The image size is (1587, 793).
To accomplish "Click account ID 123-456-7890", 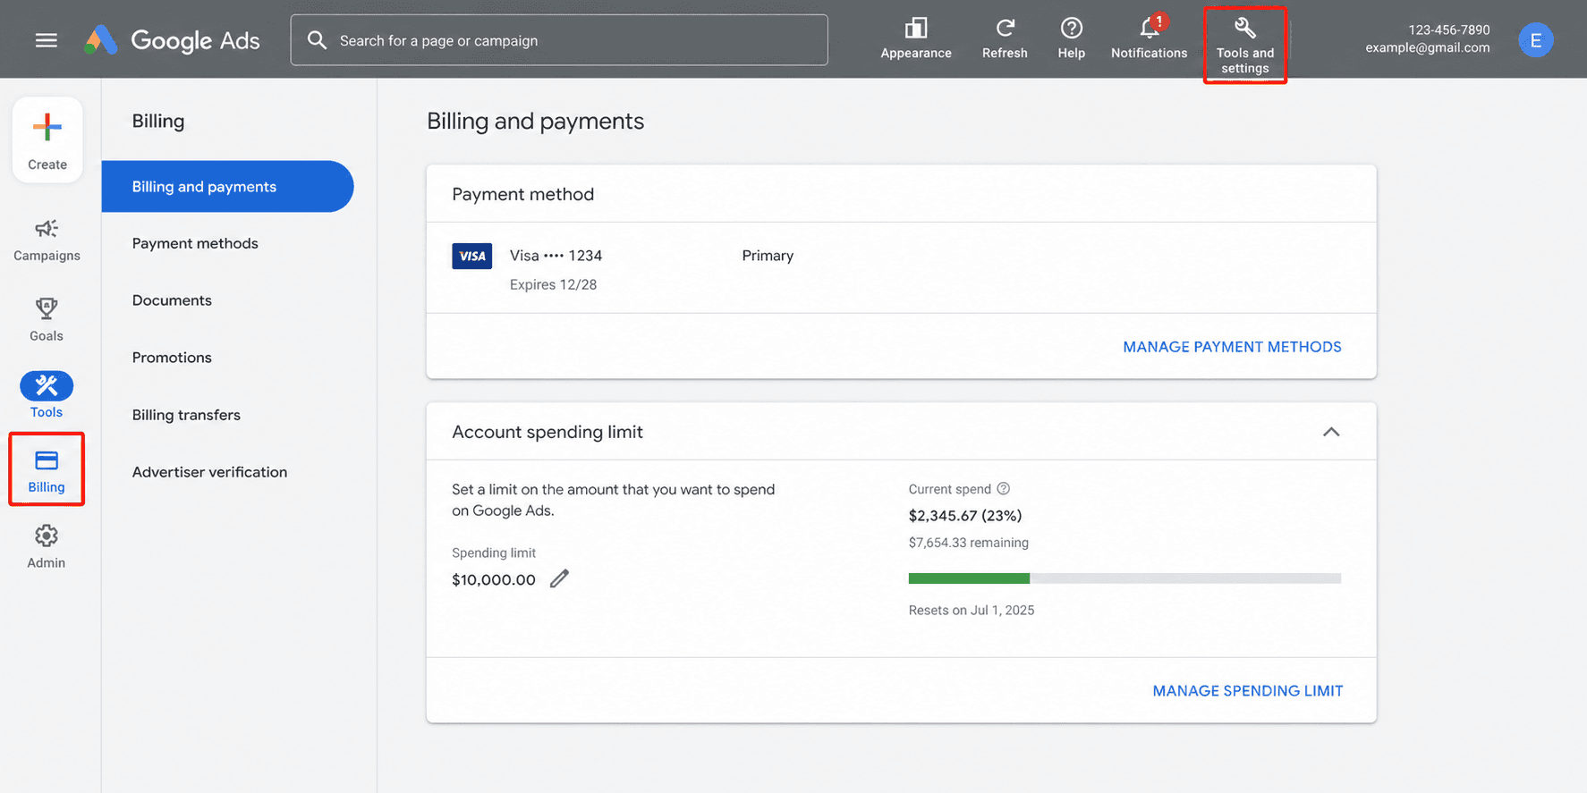I will pos(1449,30).
